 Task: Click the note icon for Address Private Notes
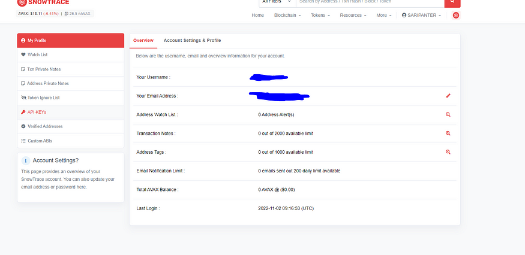click(x=23, y=84)
